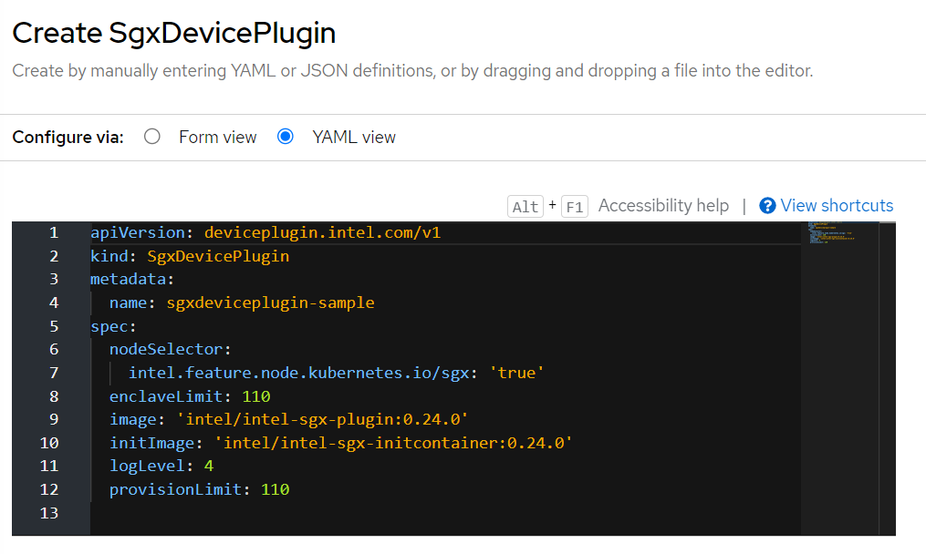Screen dimensions: 926x554
Task: Click the 'true' value for sgx label
Action: pos(516,373)
